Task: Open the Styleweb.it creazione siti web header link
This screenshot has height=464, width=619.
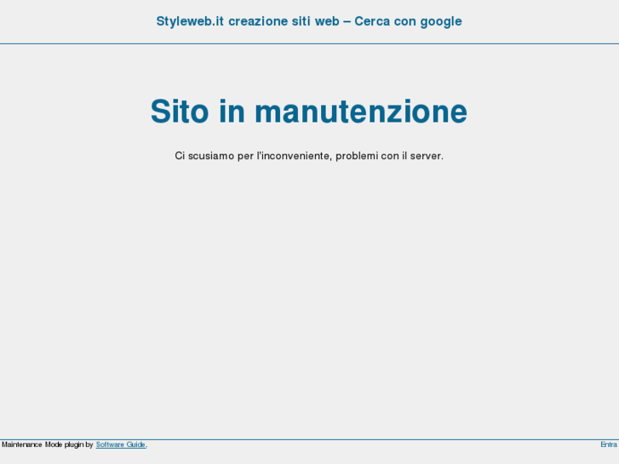Action: tap(309, 21)
